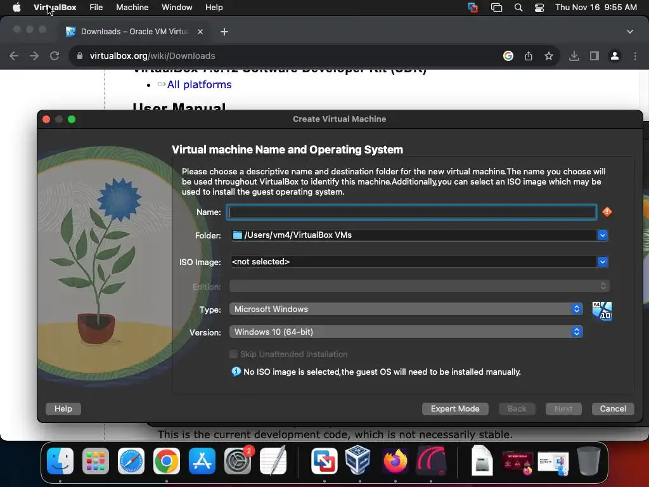Click the Next button
Image resolution: width=649 pixels, height=487 pixels.
click(x=563, y=409)
